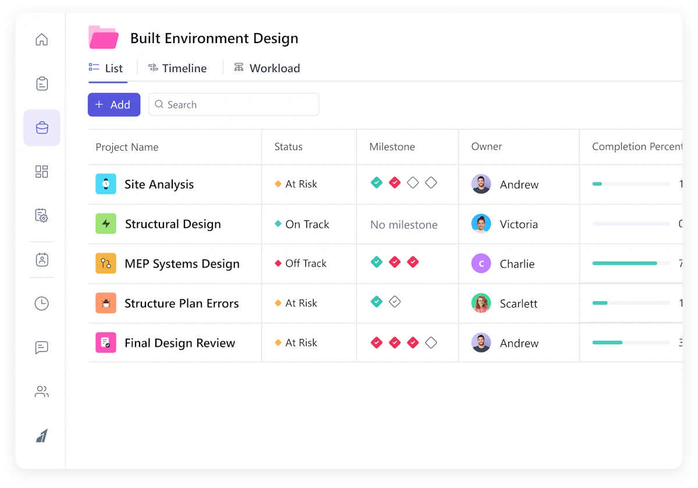This screenshot has height=488, width=698.
Task: Click Andrew's avatar in Final Design Review row
Action: point(481,343)
